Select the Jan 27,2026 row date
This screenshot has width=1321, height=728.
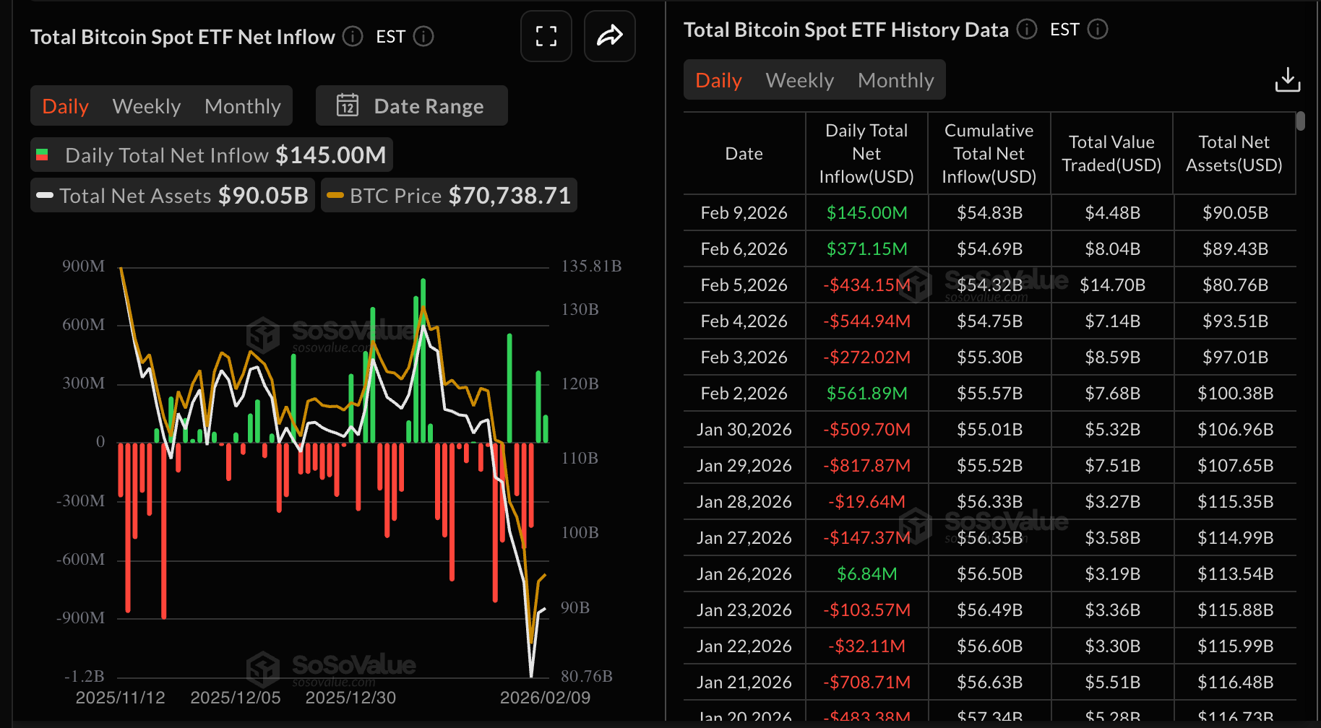click(x=744, y=537)
